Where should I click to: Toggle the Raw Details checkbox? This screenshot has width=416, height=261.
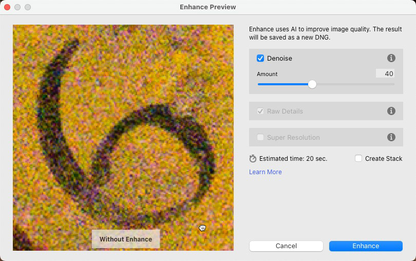260,111
